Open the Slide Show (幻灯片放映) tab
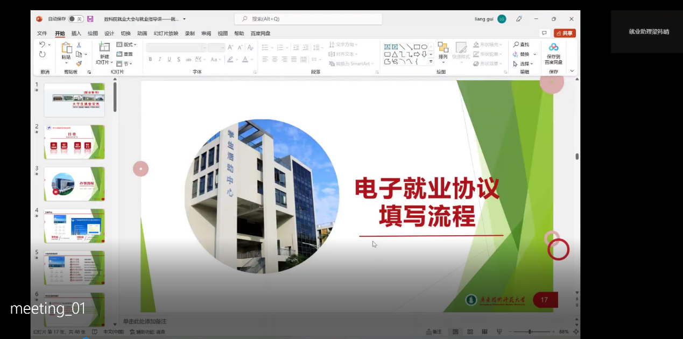 tap(166, 33)
